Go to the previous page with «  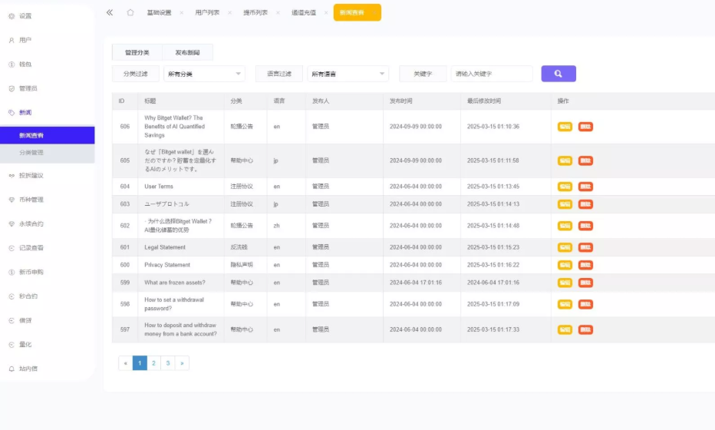coord(125,363)
